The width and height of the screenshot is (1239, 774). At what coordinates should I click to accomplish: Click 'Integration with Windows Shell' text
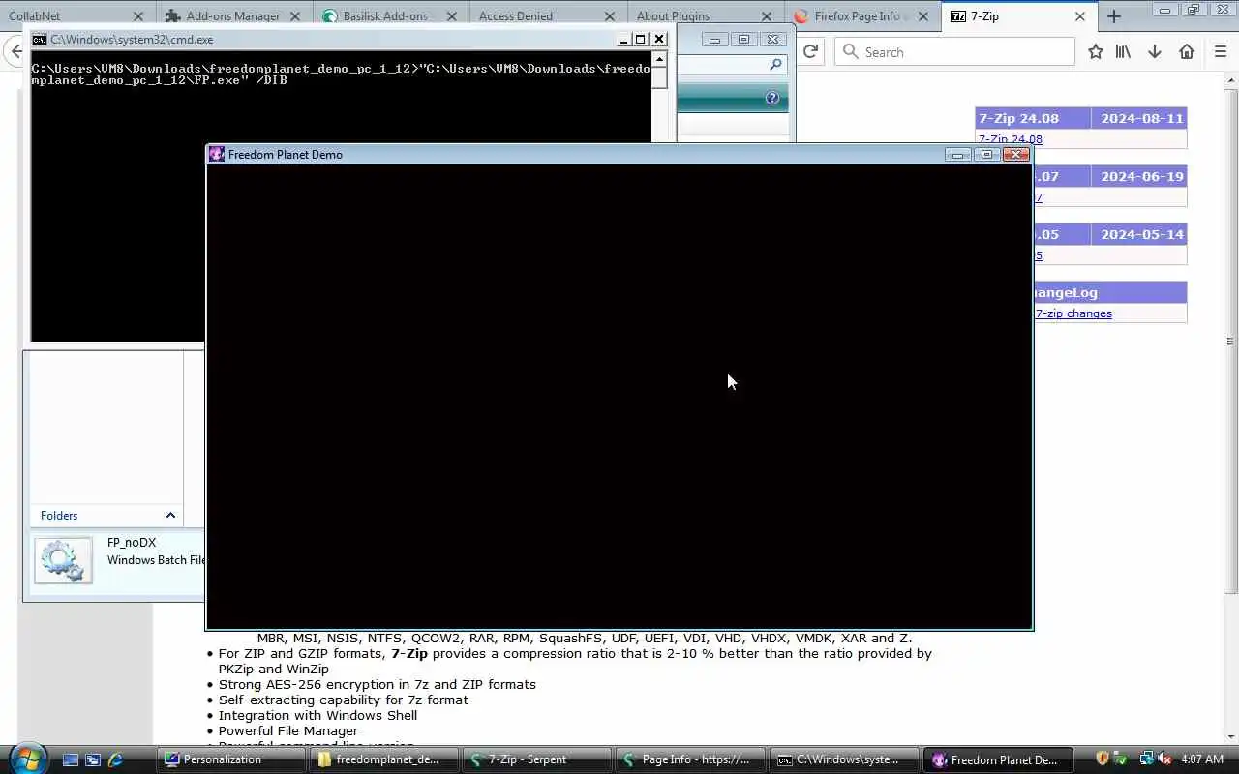(317, 715)
